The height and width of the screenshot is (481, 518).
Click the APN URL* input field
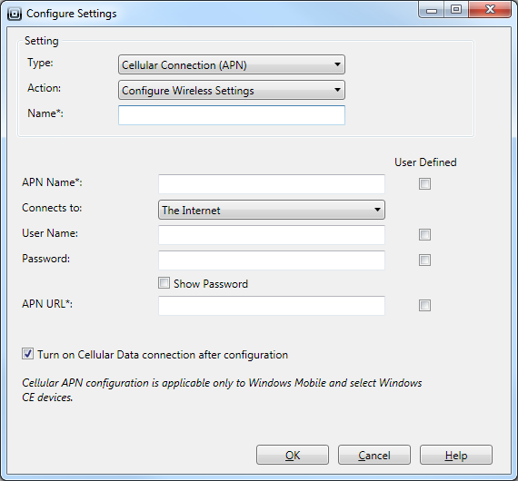[x=272, y=306]
